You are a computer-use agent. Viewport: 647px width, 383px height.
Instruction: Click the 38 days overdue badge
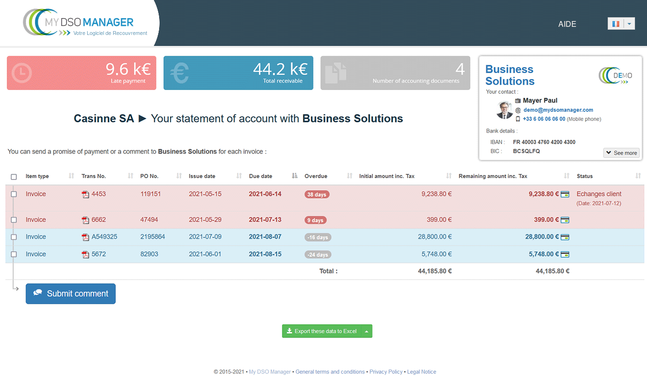pos(317,195)
